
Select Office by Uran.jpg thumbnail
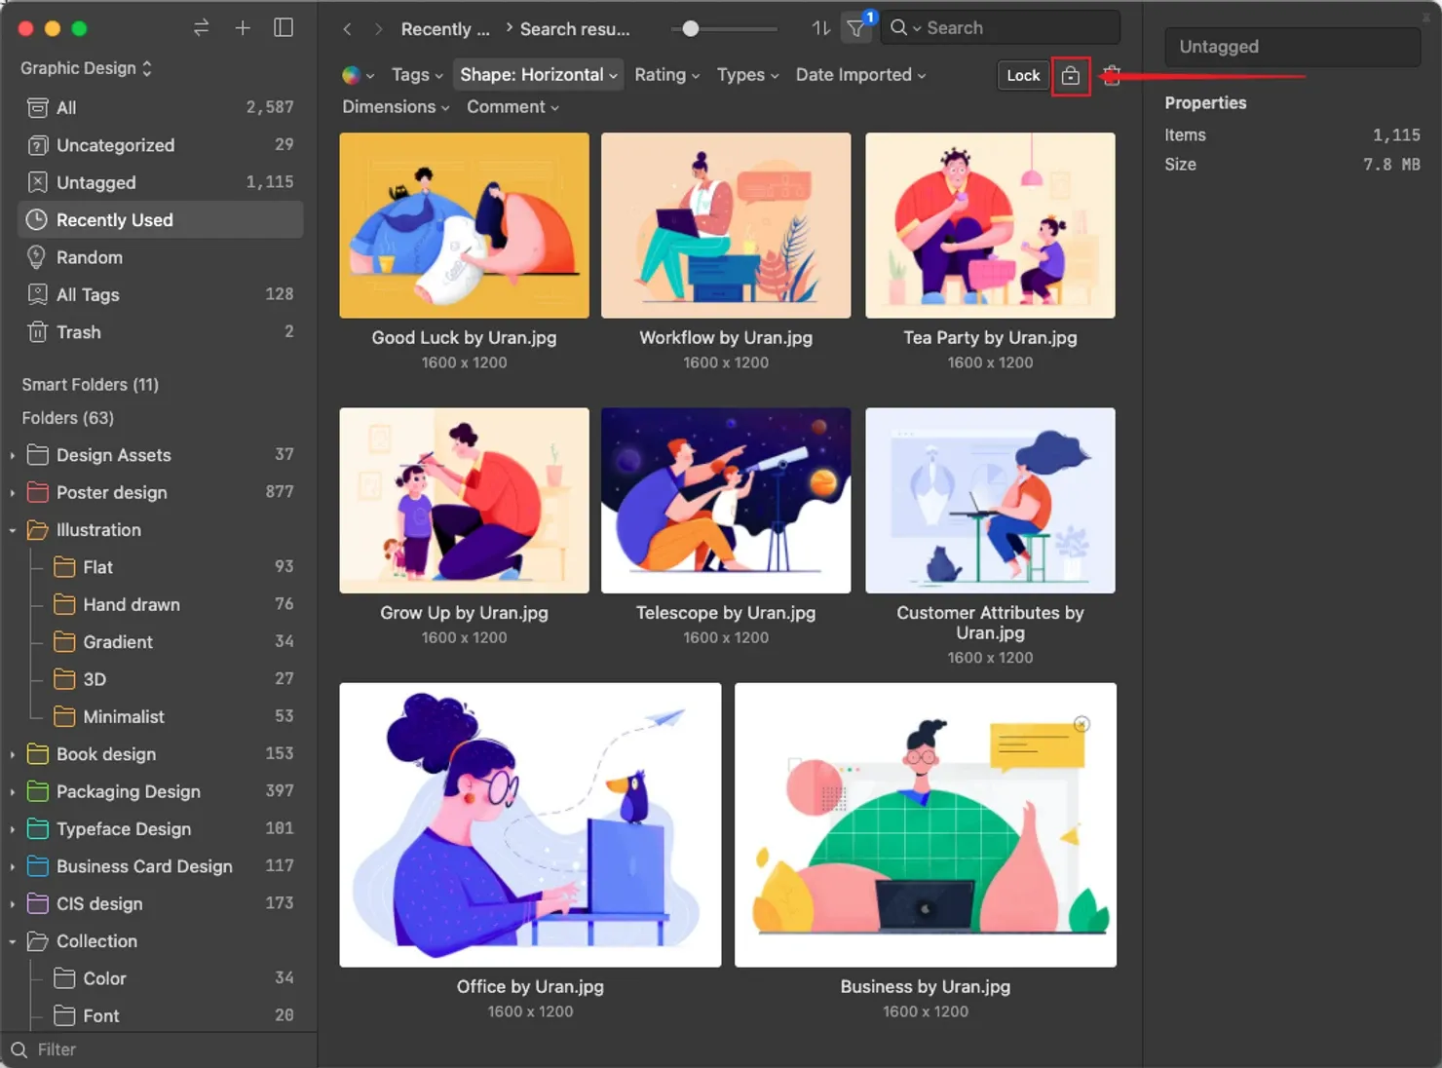tap(530, 824)
